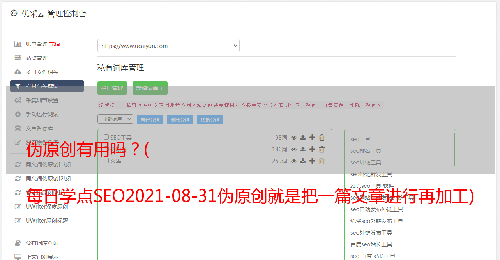The image size is (500, 260).
Task: Open 同义词伪原创[2版]
Action: [x=48, y=179]
